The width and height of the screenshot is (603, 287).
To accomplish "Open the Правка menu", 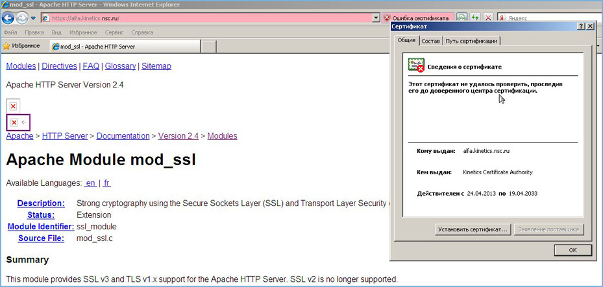I will tap(34, 32).
